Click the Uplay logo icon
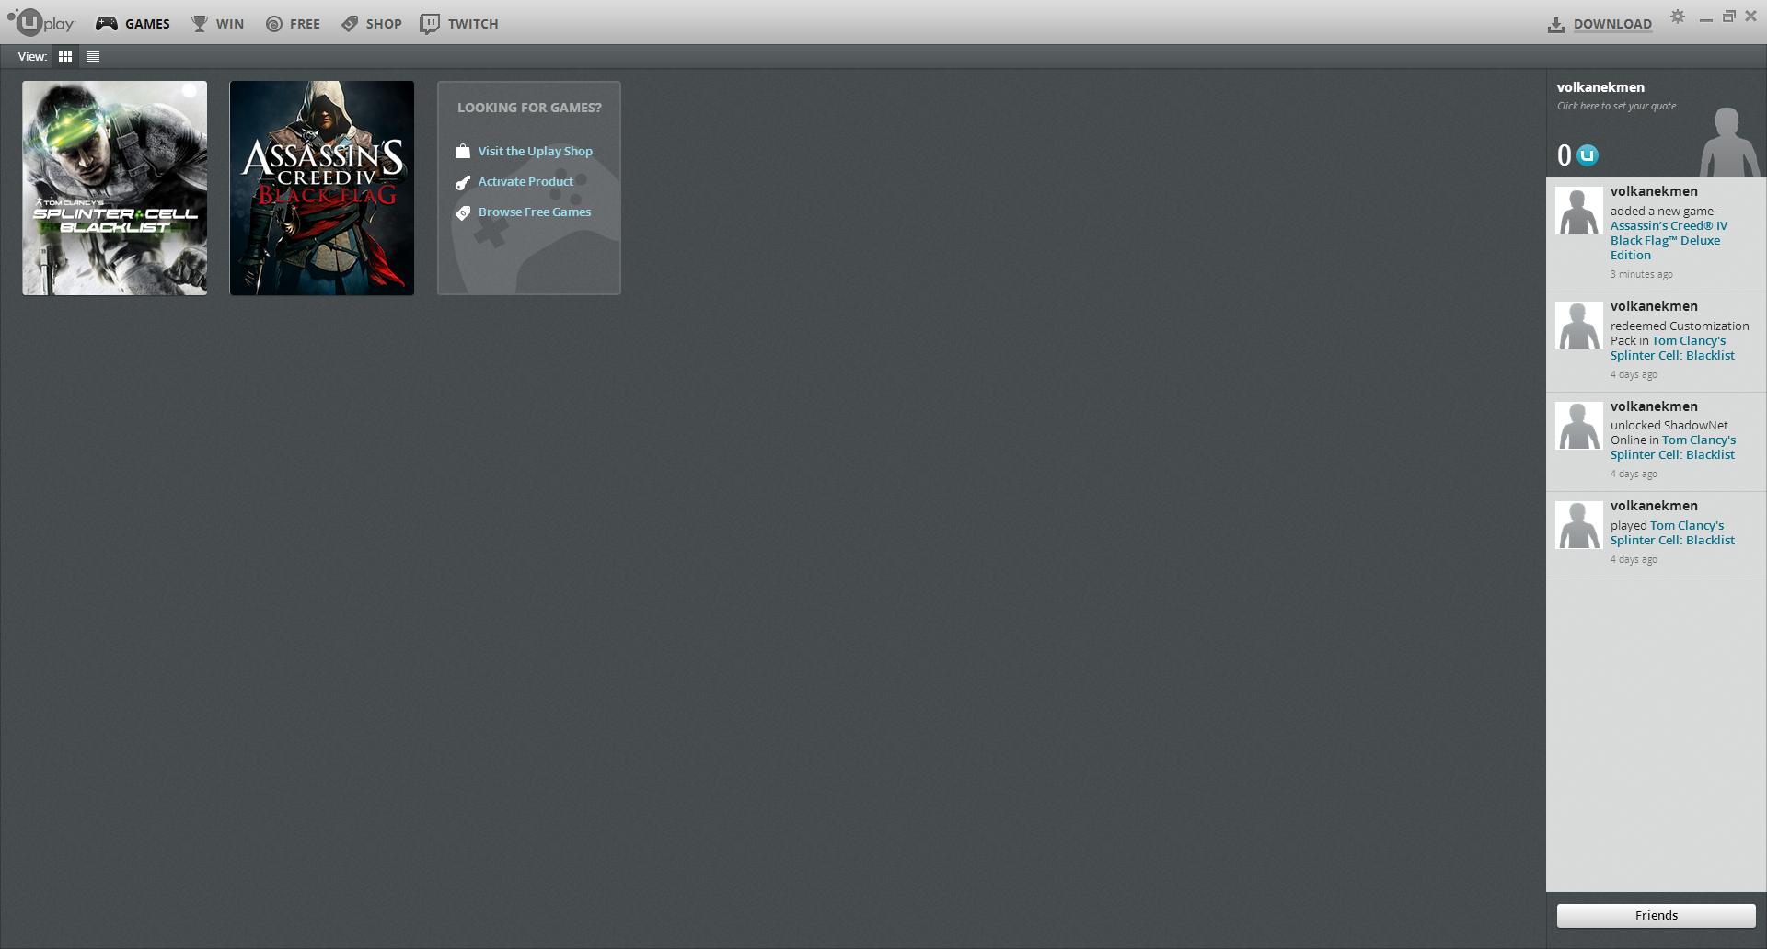This screenshot has width=1767, height=949. 40,22
